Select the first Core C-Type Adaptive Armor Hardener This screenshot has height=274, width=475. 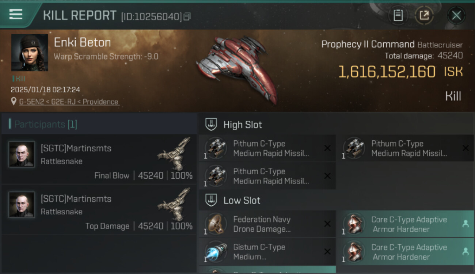(405, 224)
